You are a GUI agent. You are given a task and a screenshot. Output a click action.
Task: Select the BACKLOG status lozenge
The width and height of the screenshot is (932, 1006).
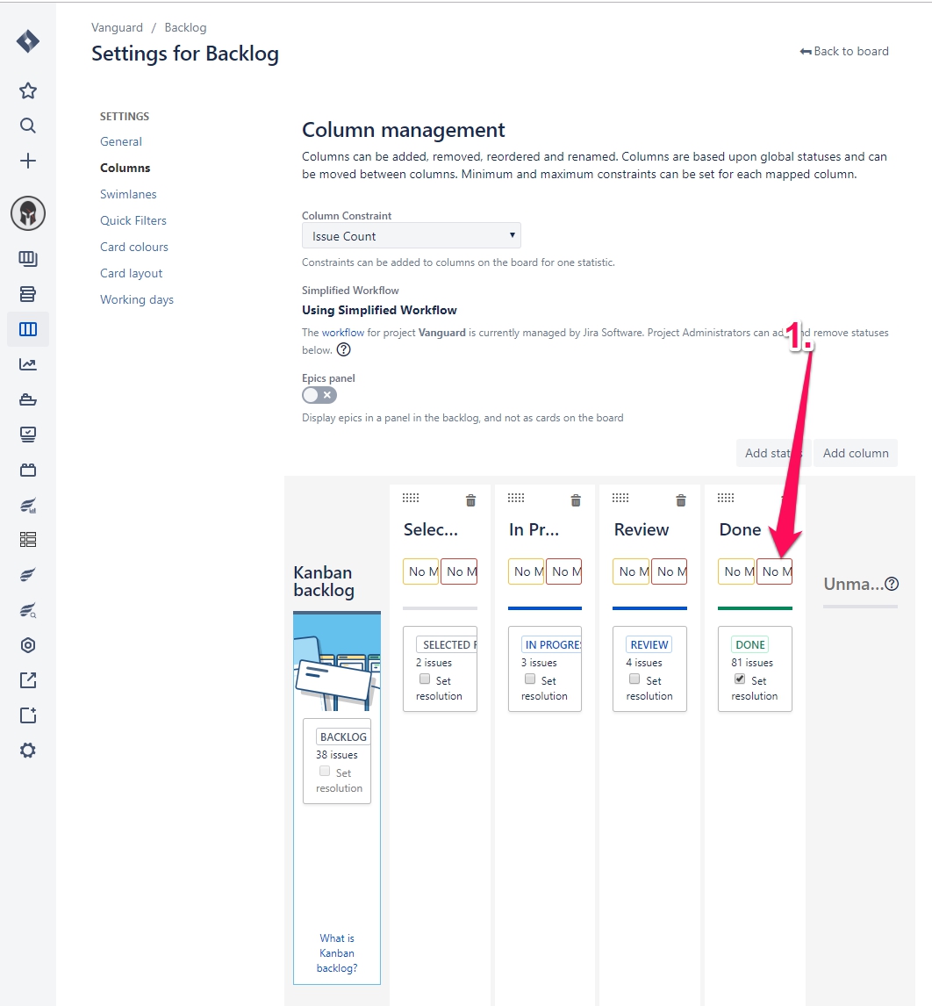tap(343, 737)
